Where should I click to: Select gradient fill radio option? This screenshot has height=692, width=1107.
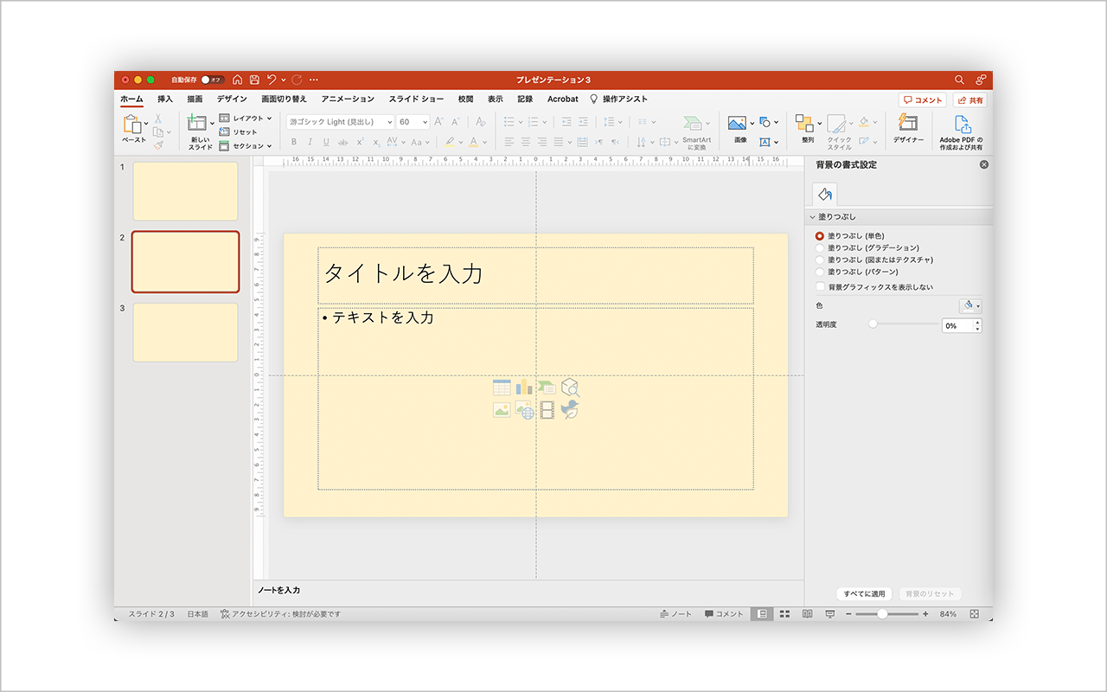pyautogui.click(x=820, y=247)
